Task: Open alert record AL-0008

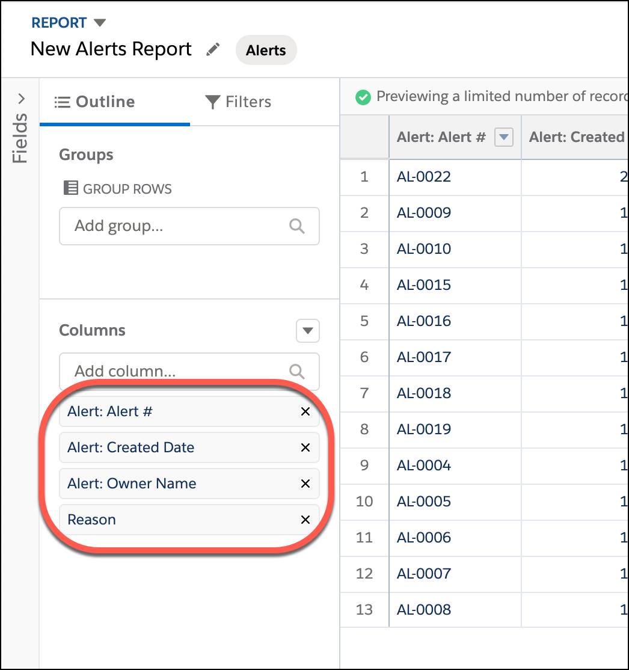Action: [423, 610]
